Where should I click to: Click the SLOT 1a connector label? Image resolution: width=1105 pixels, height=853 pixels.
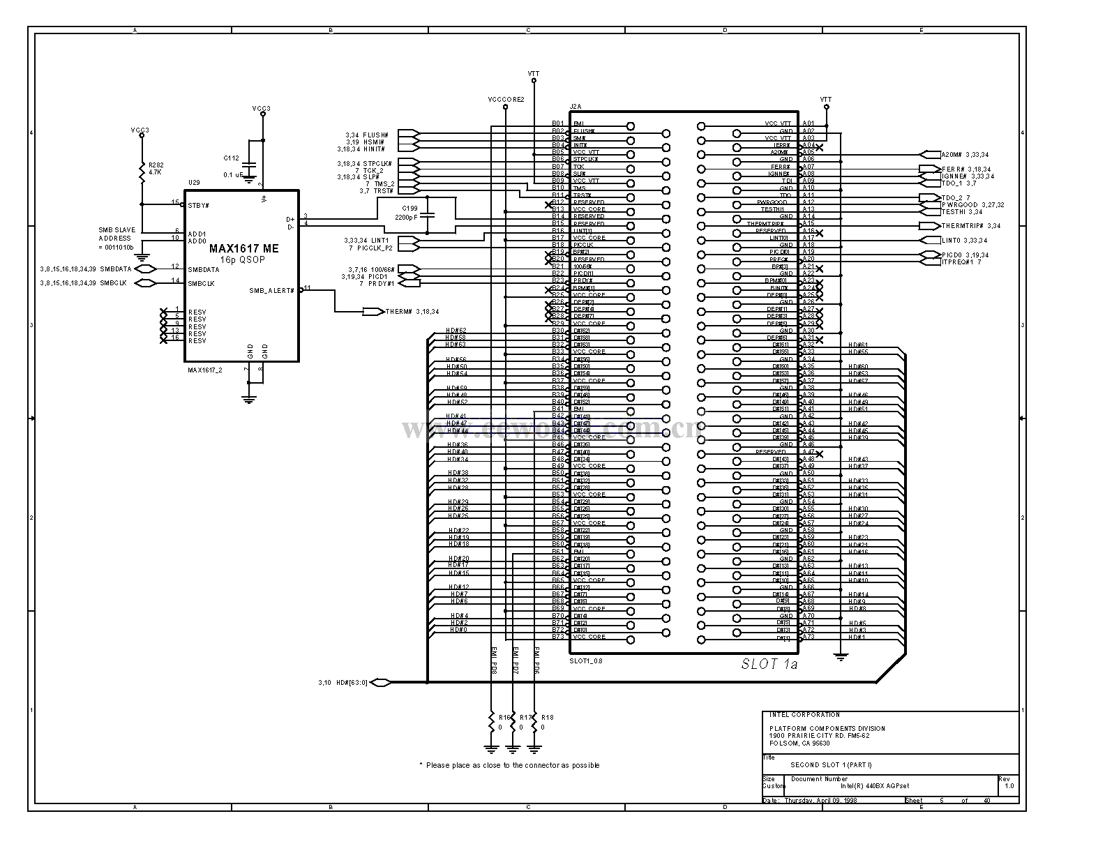point(769,664)
